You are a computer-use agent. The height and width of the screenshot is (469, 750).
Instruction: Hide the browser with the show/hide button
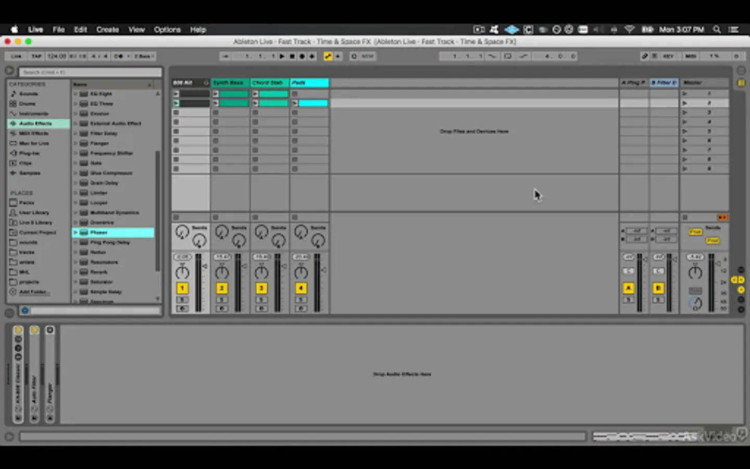[x=9, y=70]
